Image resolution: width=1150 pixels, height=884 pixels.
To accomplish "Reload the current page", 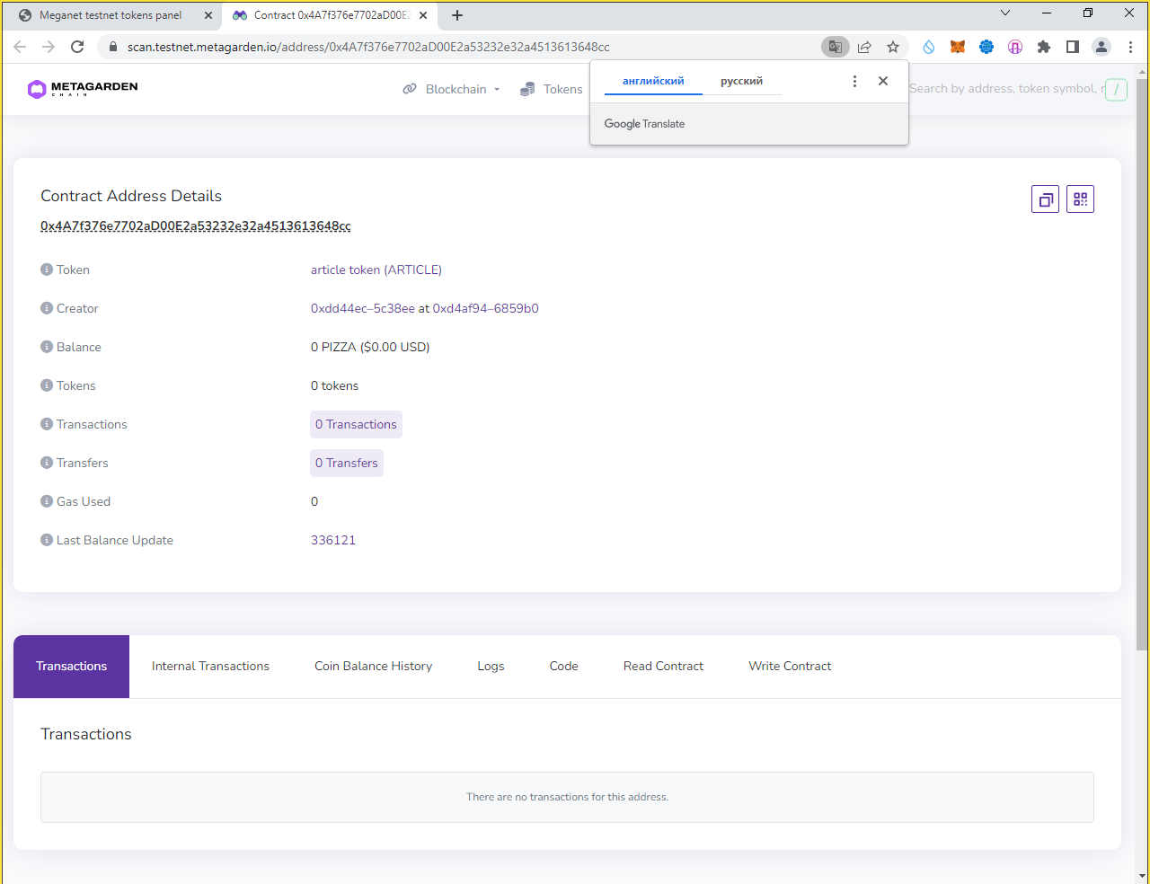I will (x=77, y=47).
